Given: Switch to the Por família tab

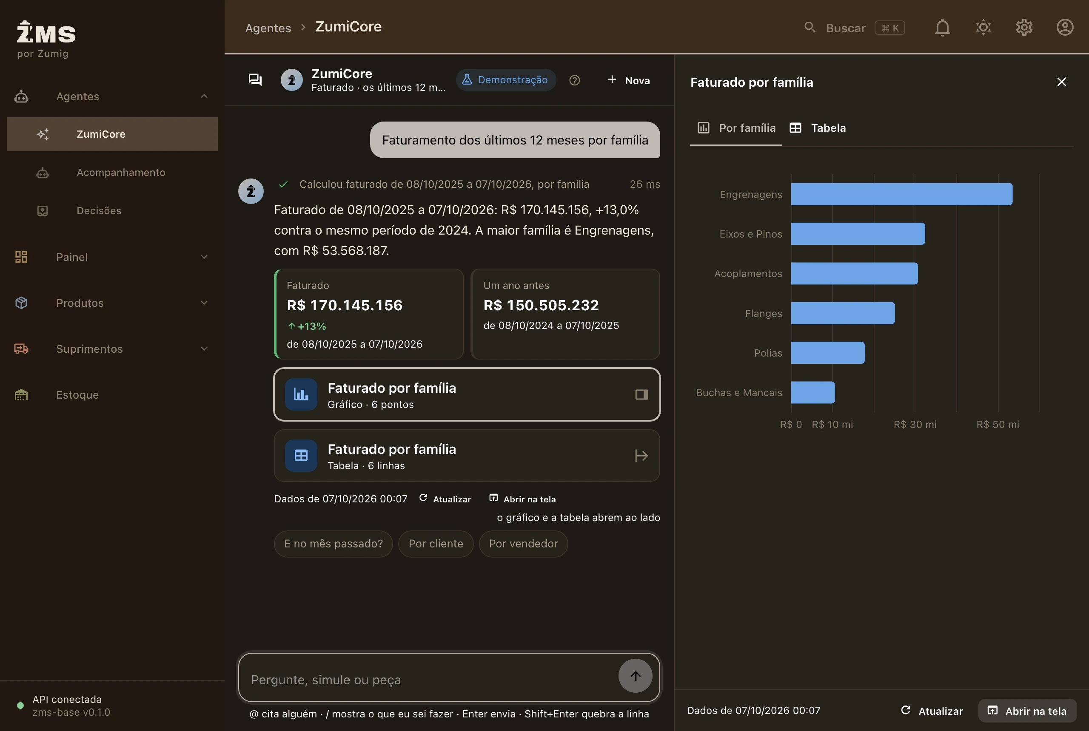Looking at the screenshot, I should [x=736, y=128].
